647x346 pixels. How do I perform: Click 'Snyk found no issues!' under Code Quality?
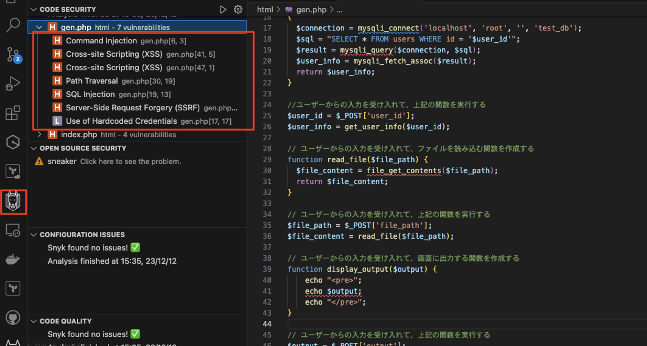[x=94, y=334]
